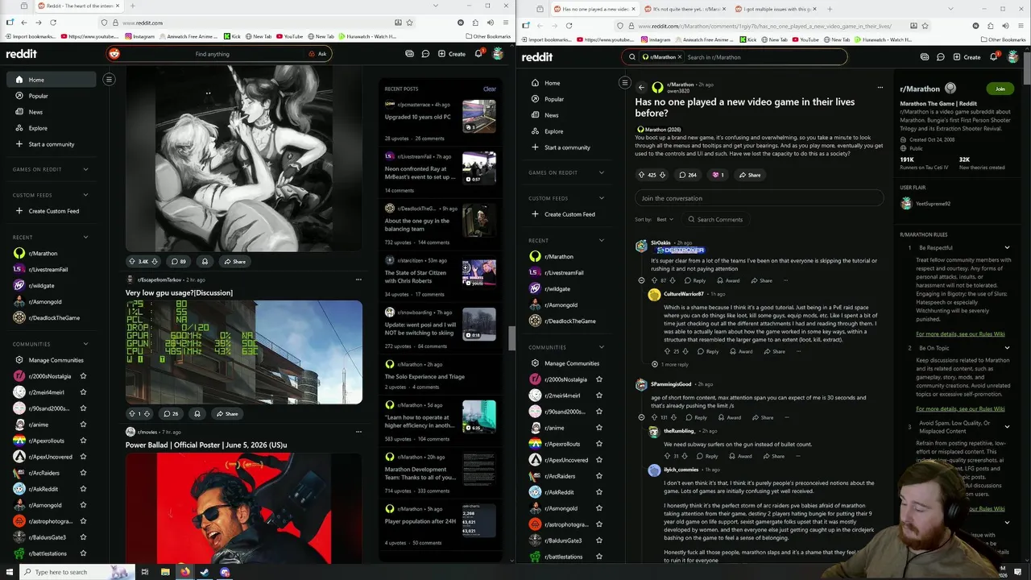Share the Marathon post
This screenshot has width=1031, height=580.
[748, 175]
